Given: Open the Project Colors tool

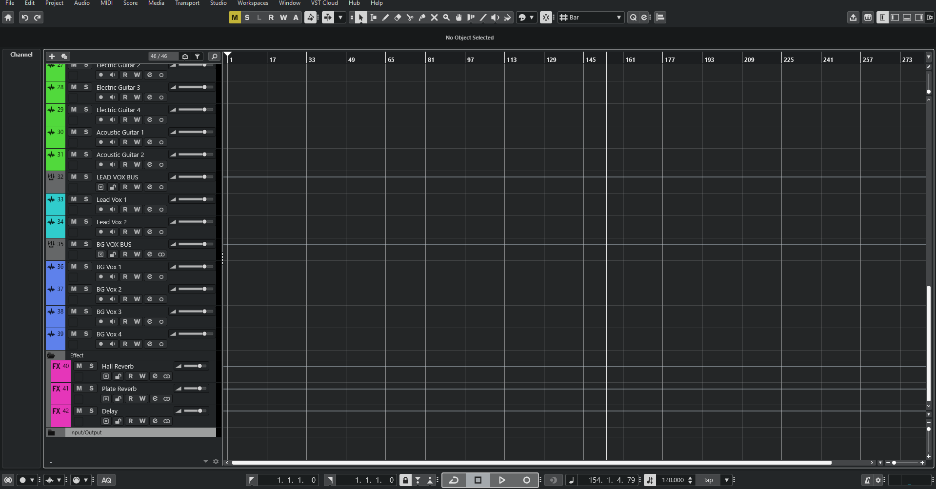Looking at the screenshot, I should (522, 18).
